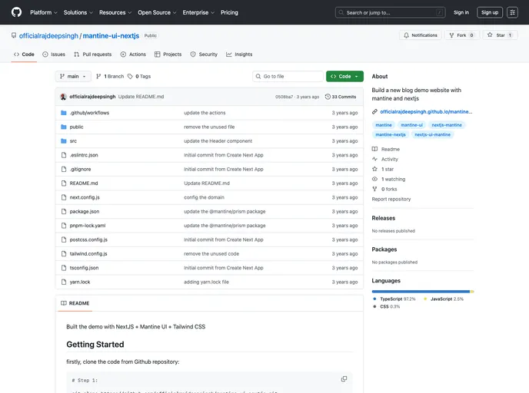Expand the green Code dropdown button
This screenshot has width=529, height=393.
344,77
